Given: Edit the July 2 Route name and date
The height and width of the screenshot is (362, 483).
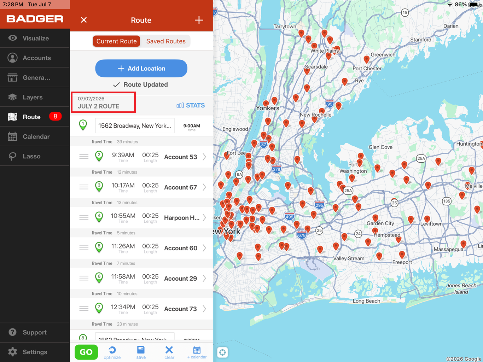Looking at the screenshot, I should [x=103, y=103].
